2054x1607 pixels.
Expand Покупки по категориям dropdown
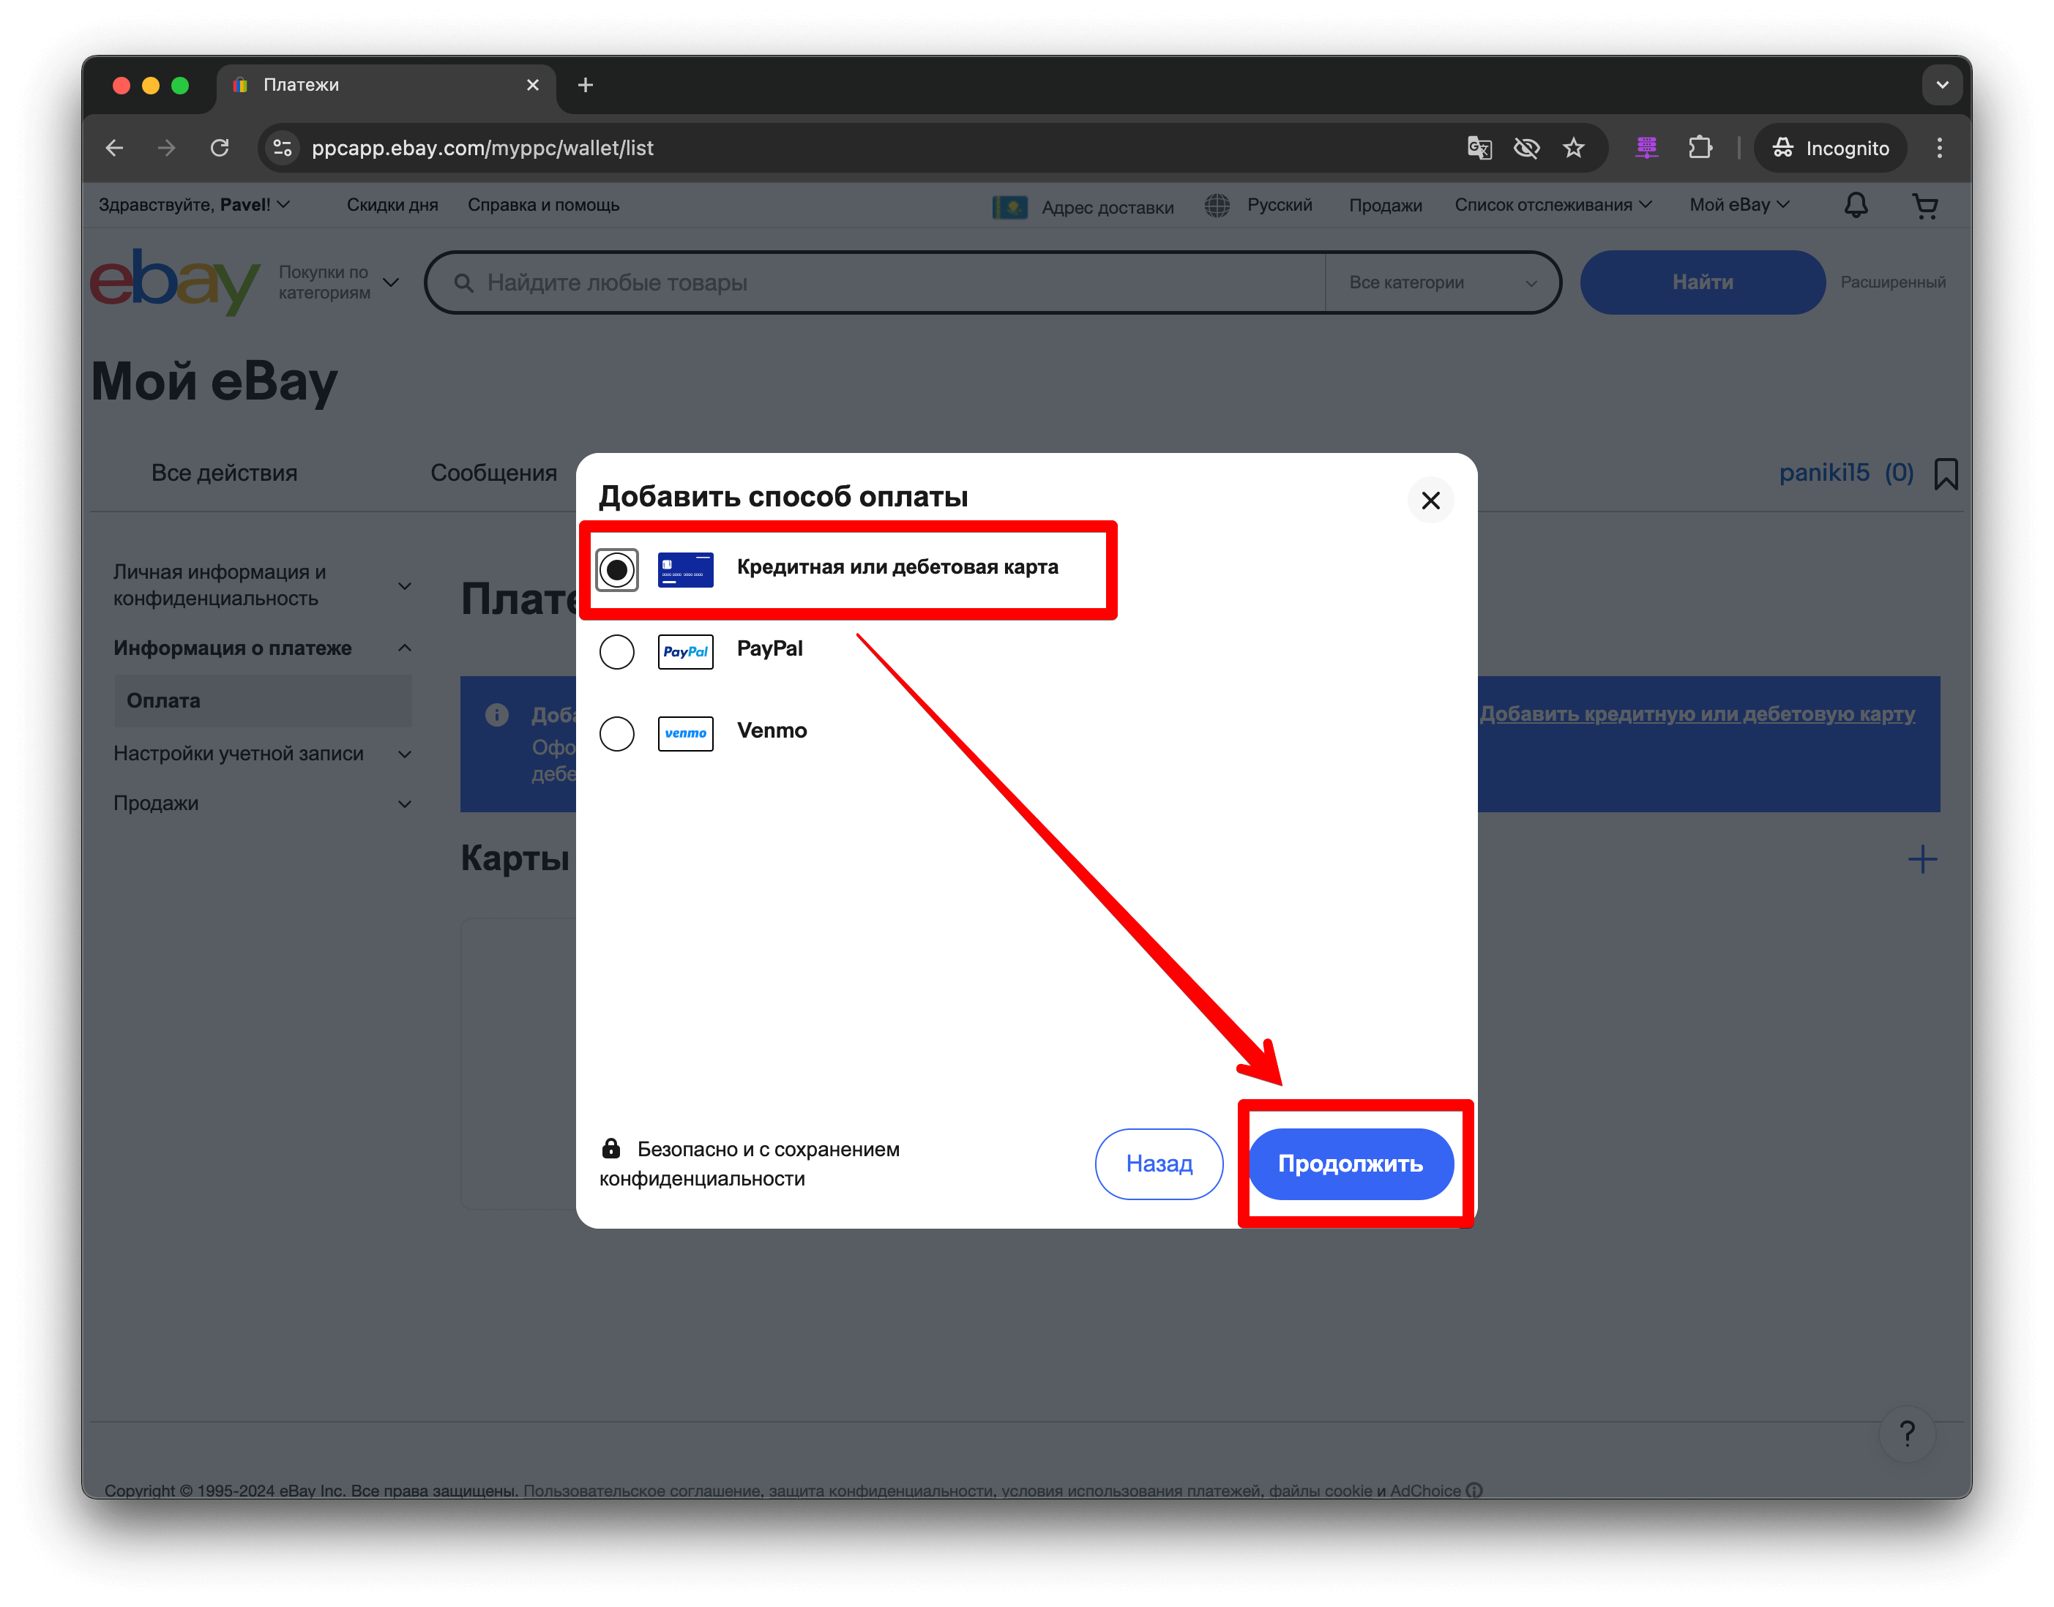pyautogui.click(x=339, y=282)
